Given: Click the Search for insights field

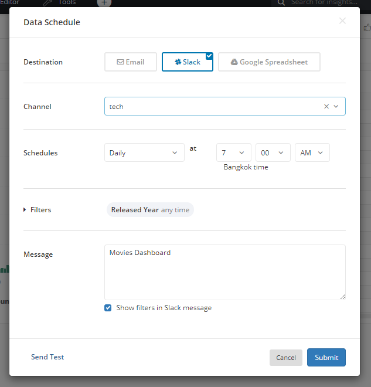Looking at the screenshot, I should pyautogui.click(x=324, y=2).
